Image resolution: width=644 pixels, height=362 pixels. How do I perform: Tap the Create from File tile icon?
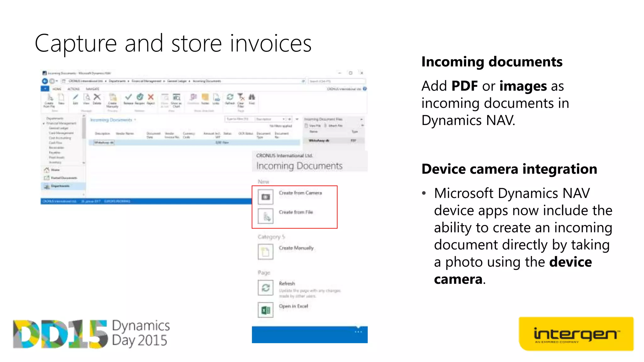click(x=266, y=216)
